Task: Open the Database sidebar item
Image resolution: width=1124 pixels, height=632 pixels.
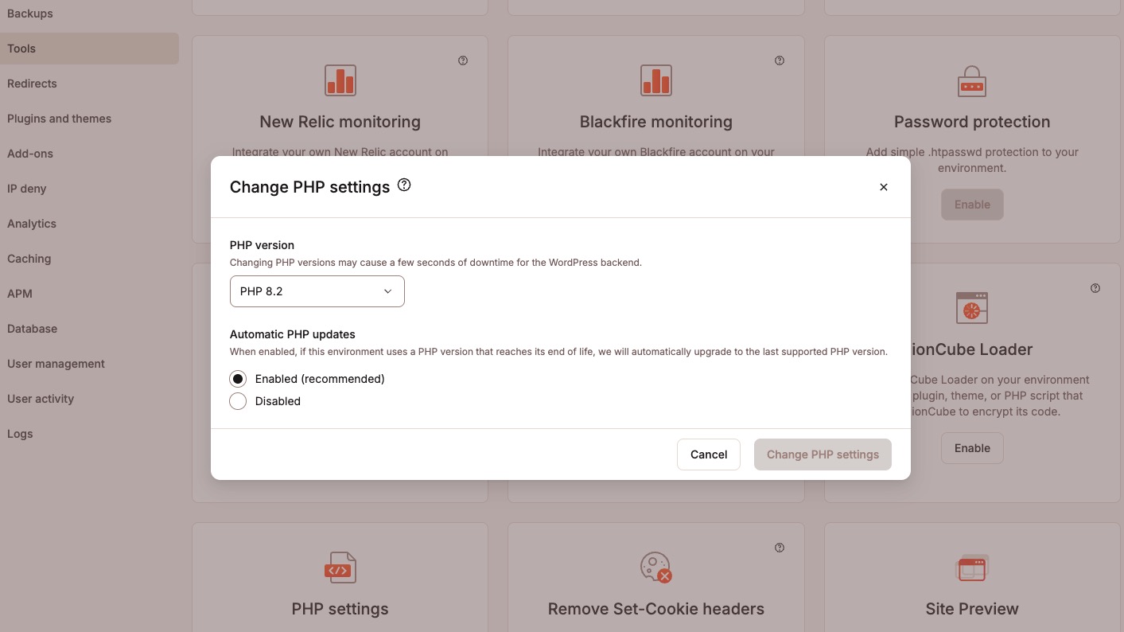Action: pos(32,329)
